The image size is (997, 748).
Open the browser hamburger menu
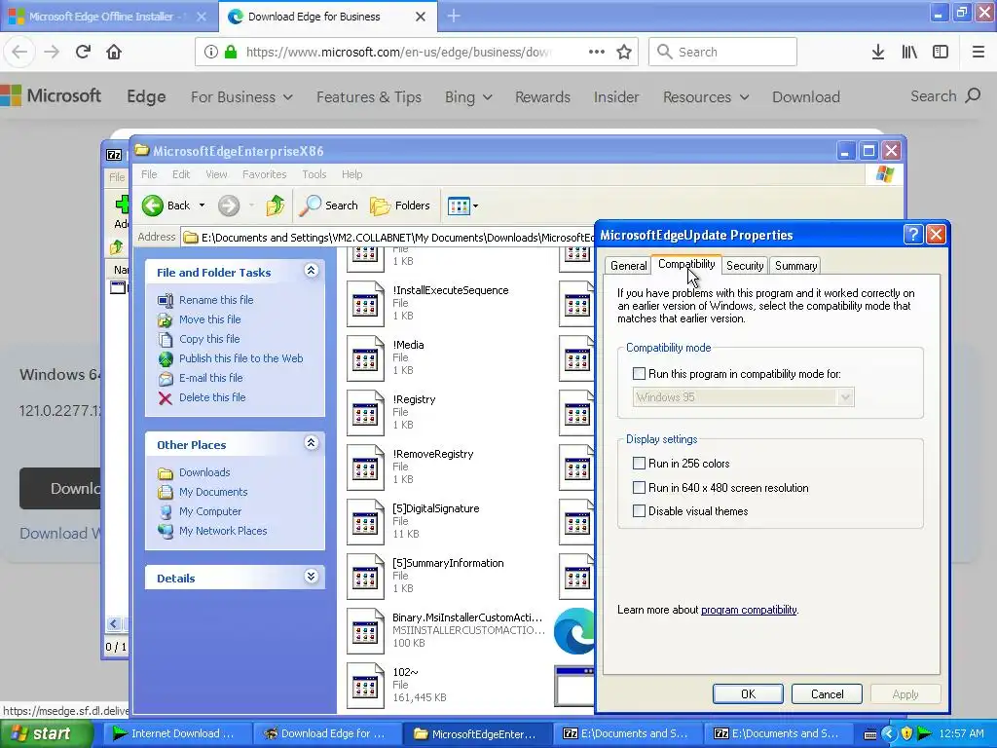click(978, 52)
